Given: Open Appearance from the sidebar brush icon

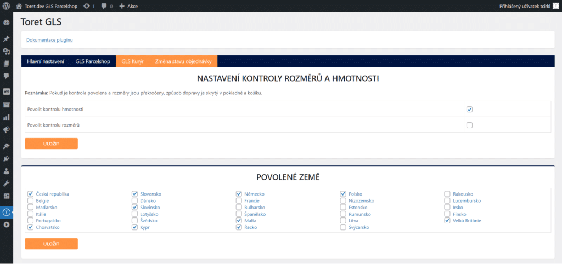Looking at the screenshot, I should click(x=6, y=146).
